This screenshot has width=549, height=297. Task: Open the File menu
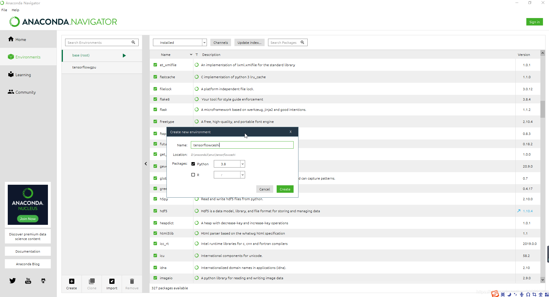(x=4, y=10)
